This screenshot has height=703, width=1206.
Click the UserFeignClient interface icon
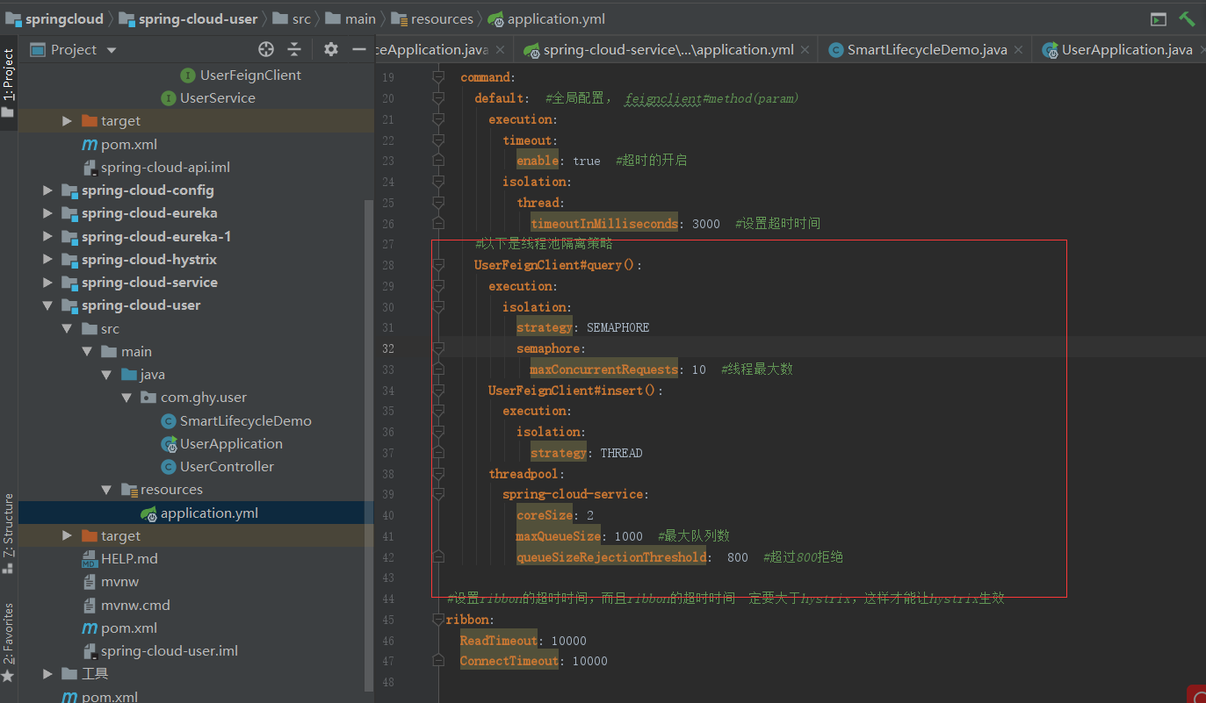coord(188,75)
